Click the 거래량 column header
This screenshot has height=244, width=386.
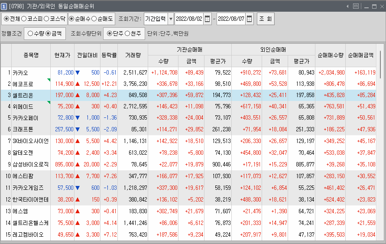click(133, 55)
